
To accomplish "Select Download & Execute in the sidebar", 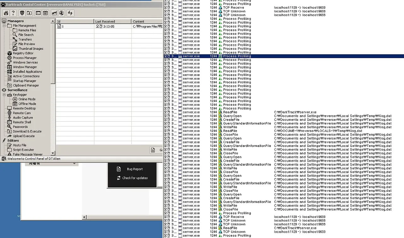I will pos(27,131).
